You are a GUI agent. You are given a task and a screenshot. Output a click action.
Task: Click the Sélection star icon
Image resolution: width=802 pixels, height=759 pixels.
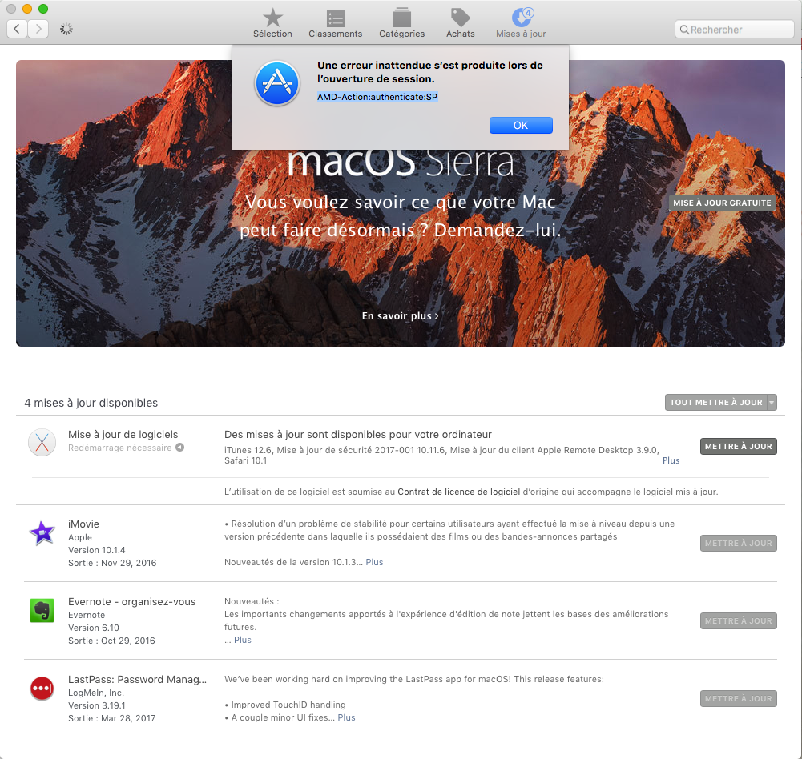click(272, 18)
